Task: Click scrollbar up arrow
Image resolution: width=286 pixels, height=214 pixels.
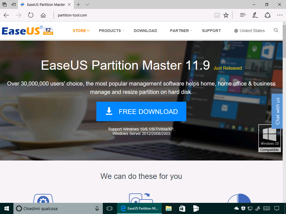Action: tap(284, 23)
